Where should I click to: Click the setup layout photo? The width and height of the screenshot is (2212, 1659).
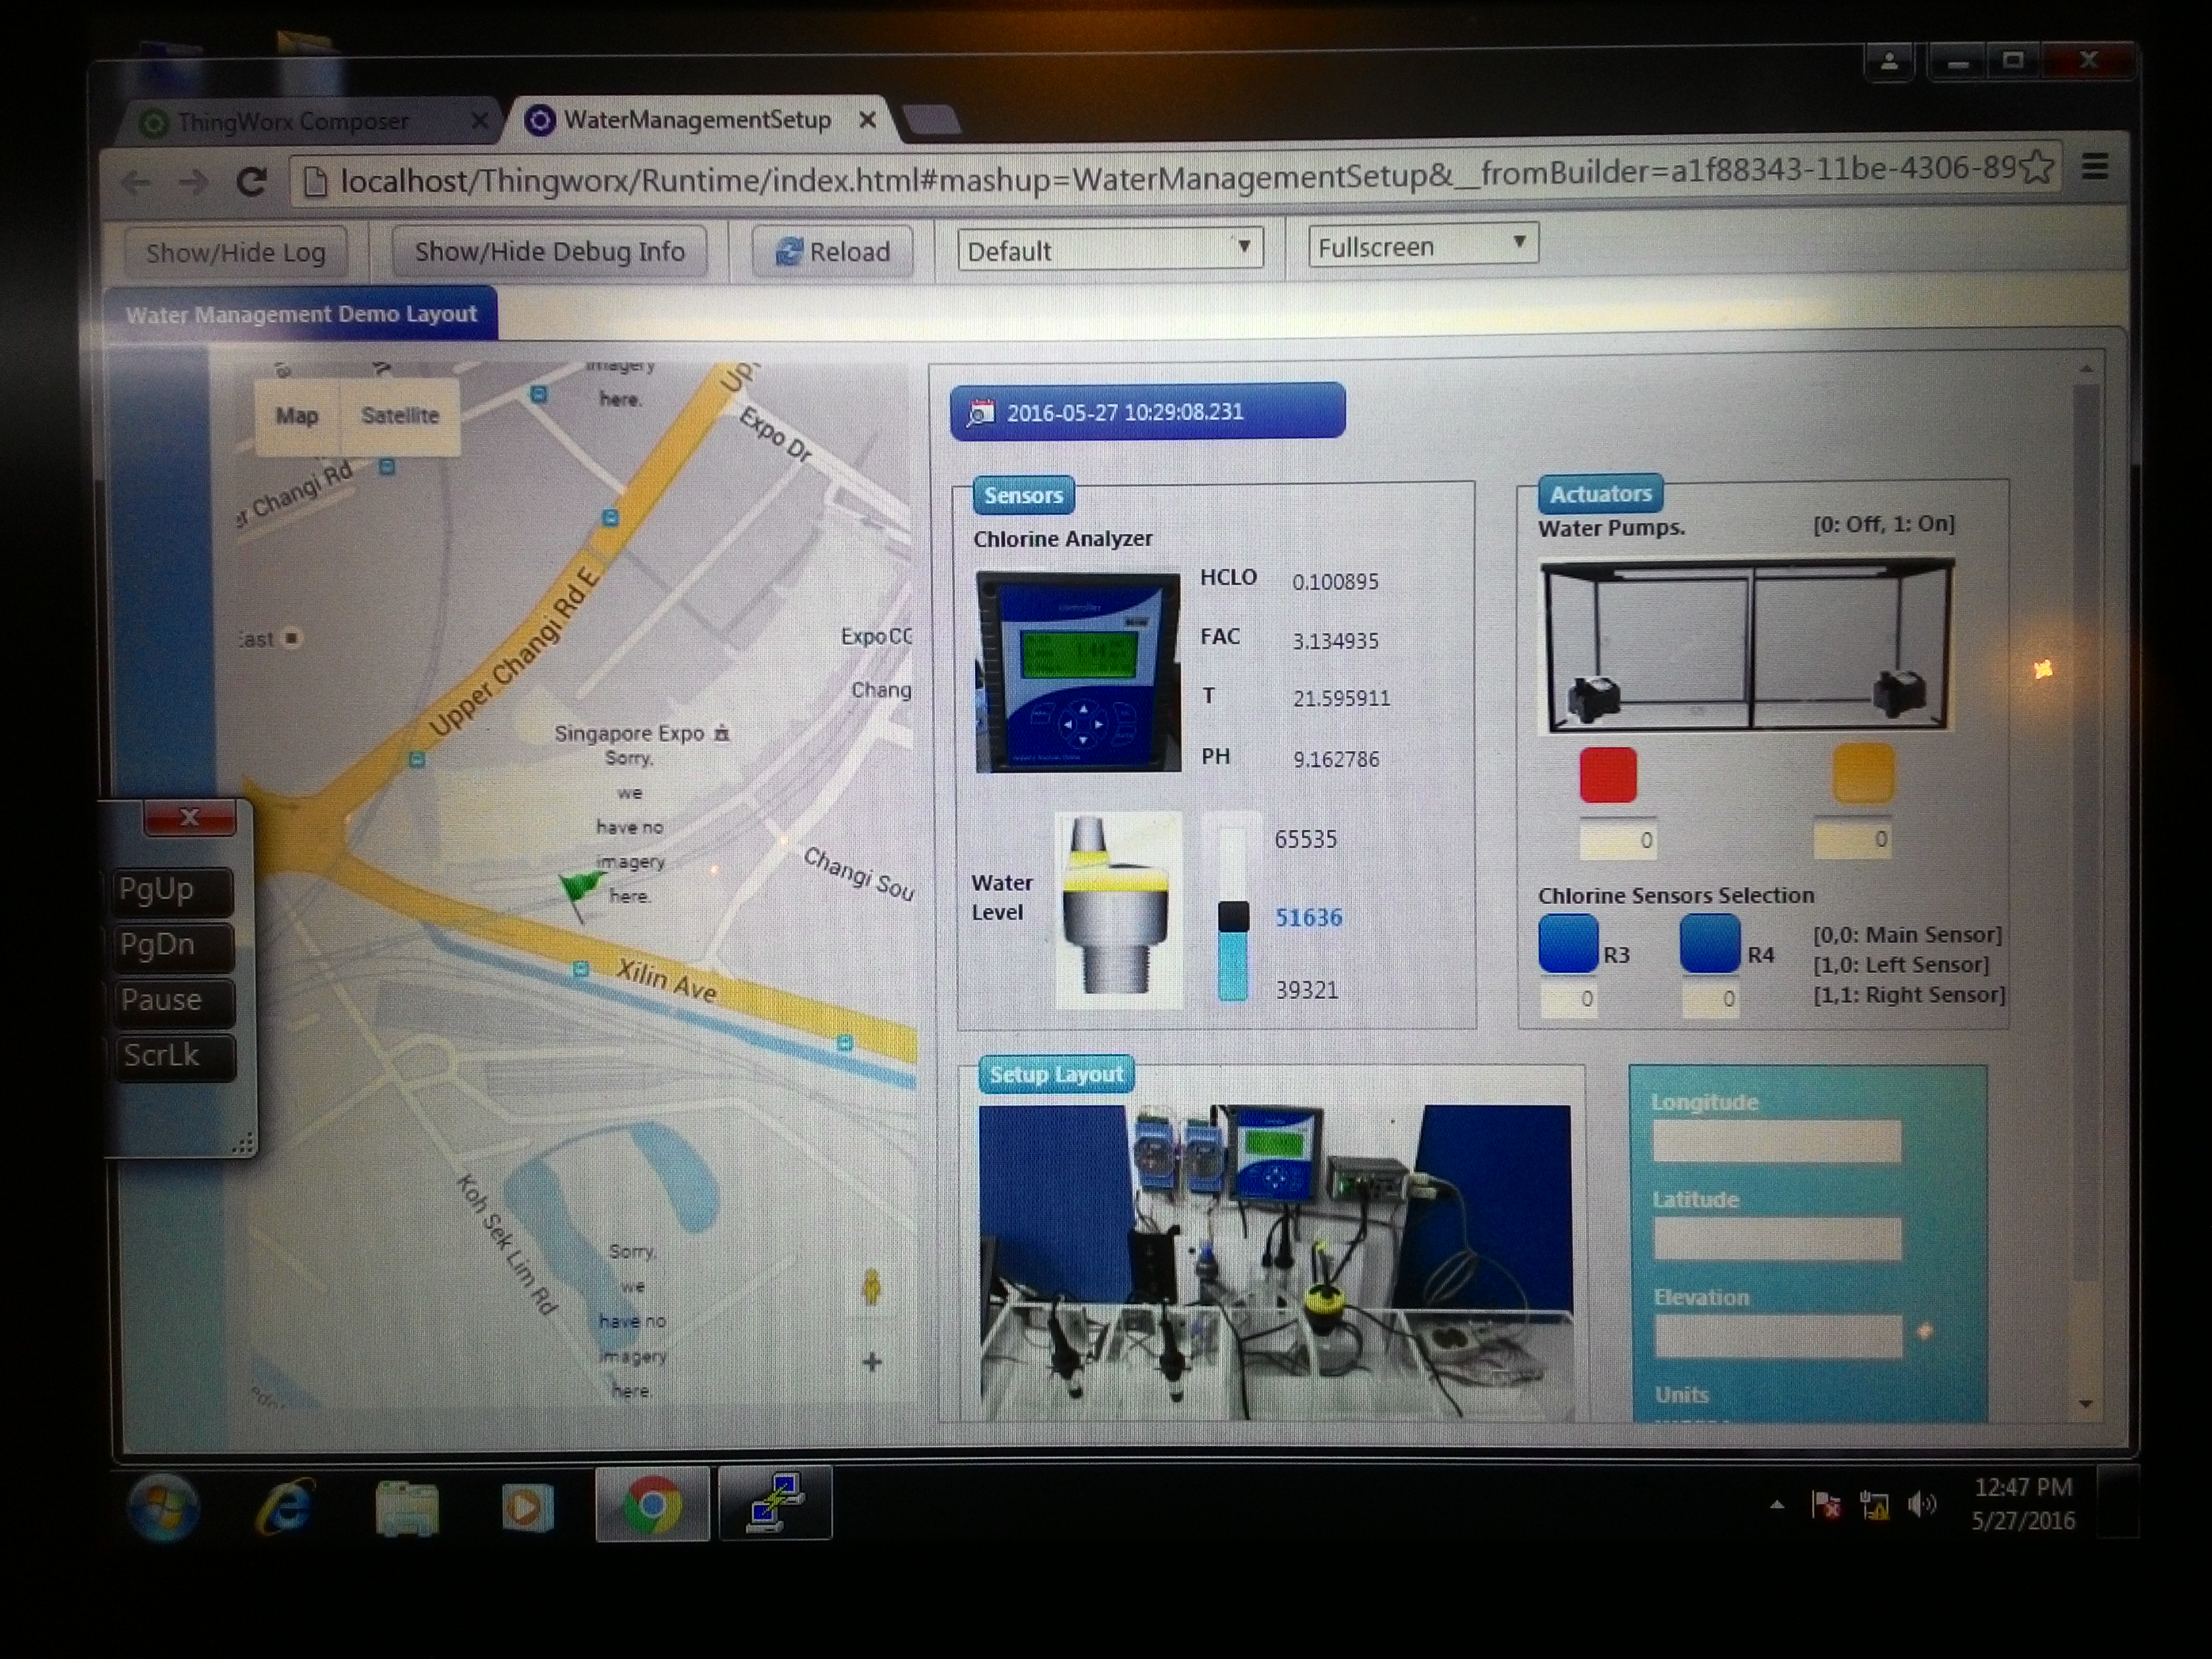[x=1275, y=1262]
